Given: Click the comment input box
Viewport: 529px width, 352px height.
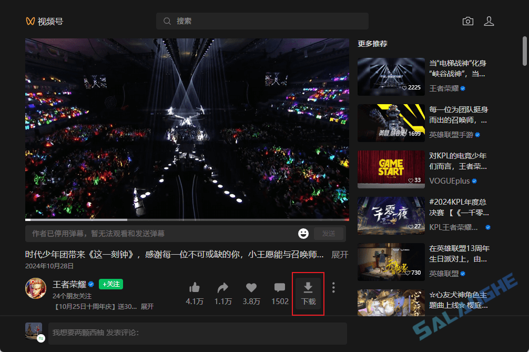Looking at the screenshot, I should coord(197,333).
